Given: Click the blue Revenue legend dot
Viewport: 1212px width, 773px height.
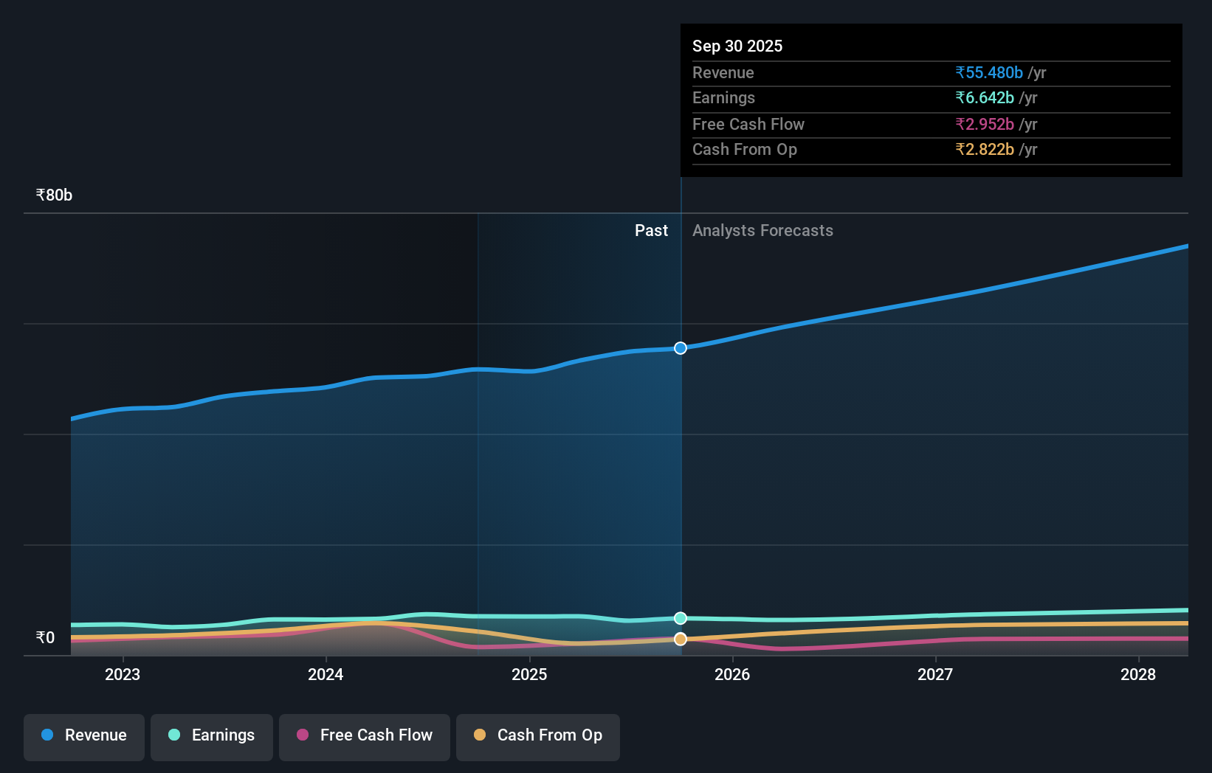Looking at the screenshot, I should point(48,735).
